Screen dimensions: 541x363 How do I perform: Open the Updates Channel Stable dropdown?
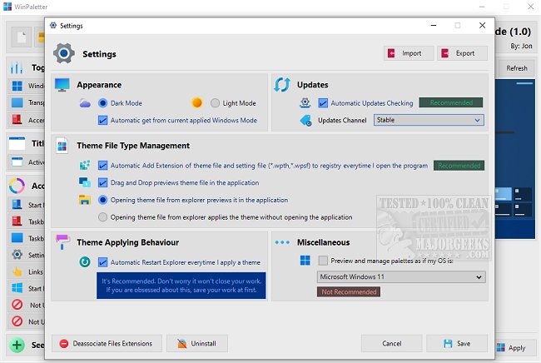click(x=429, y=120)
